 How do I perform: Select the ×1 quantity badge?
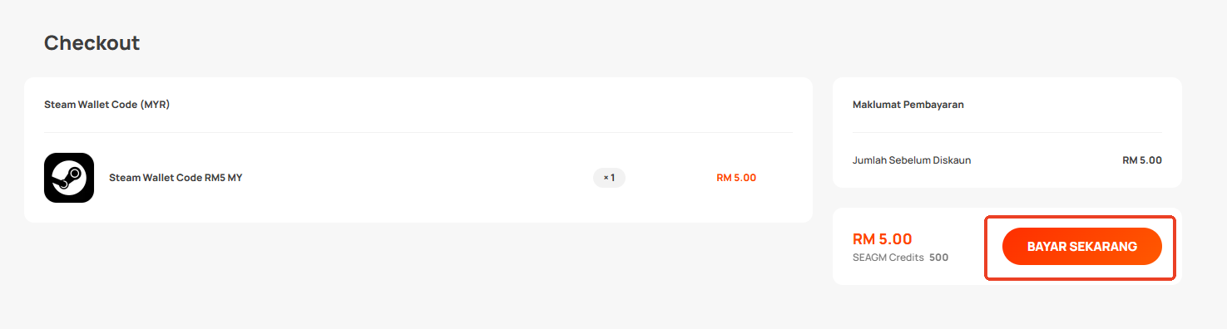(x=609, y=178)
